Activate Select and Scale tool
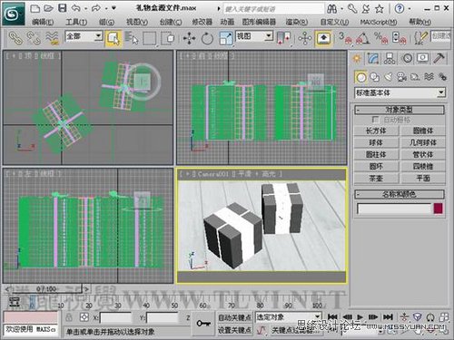 226,38
